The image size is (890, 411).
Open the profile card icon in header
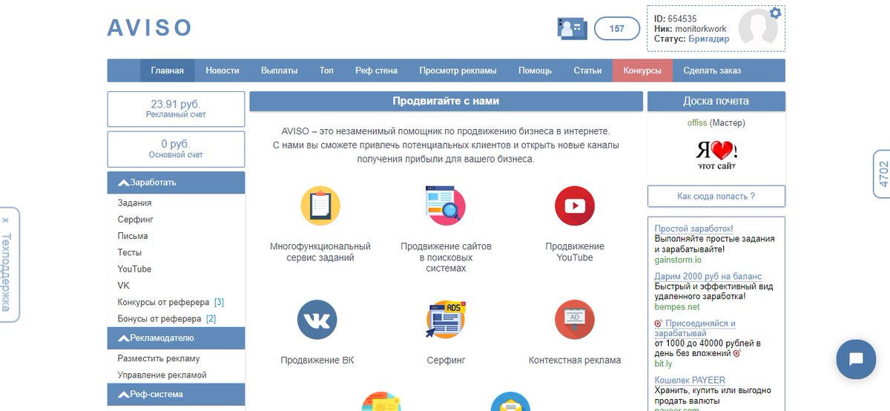coord(573,29)
